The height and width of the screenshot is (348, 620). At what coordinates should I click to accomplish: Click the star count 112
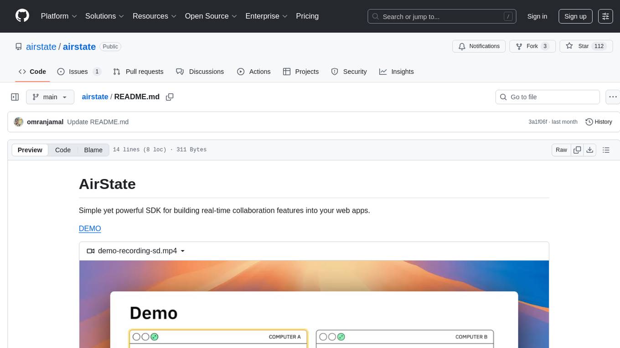[x=599, y=46]
